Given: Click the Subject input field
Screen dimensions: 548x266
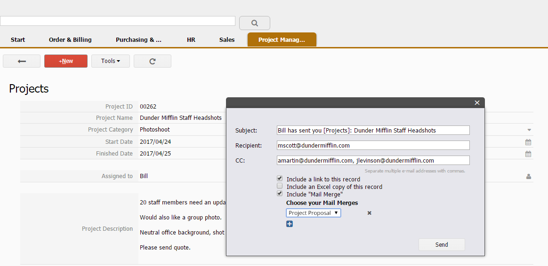Looking at the screenshot, I should pyautogui.click(x=373, y=130).
